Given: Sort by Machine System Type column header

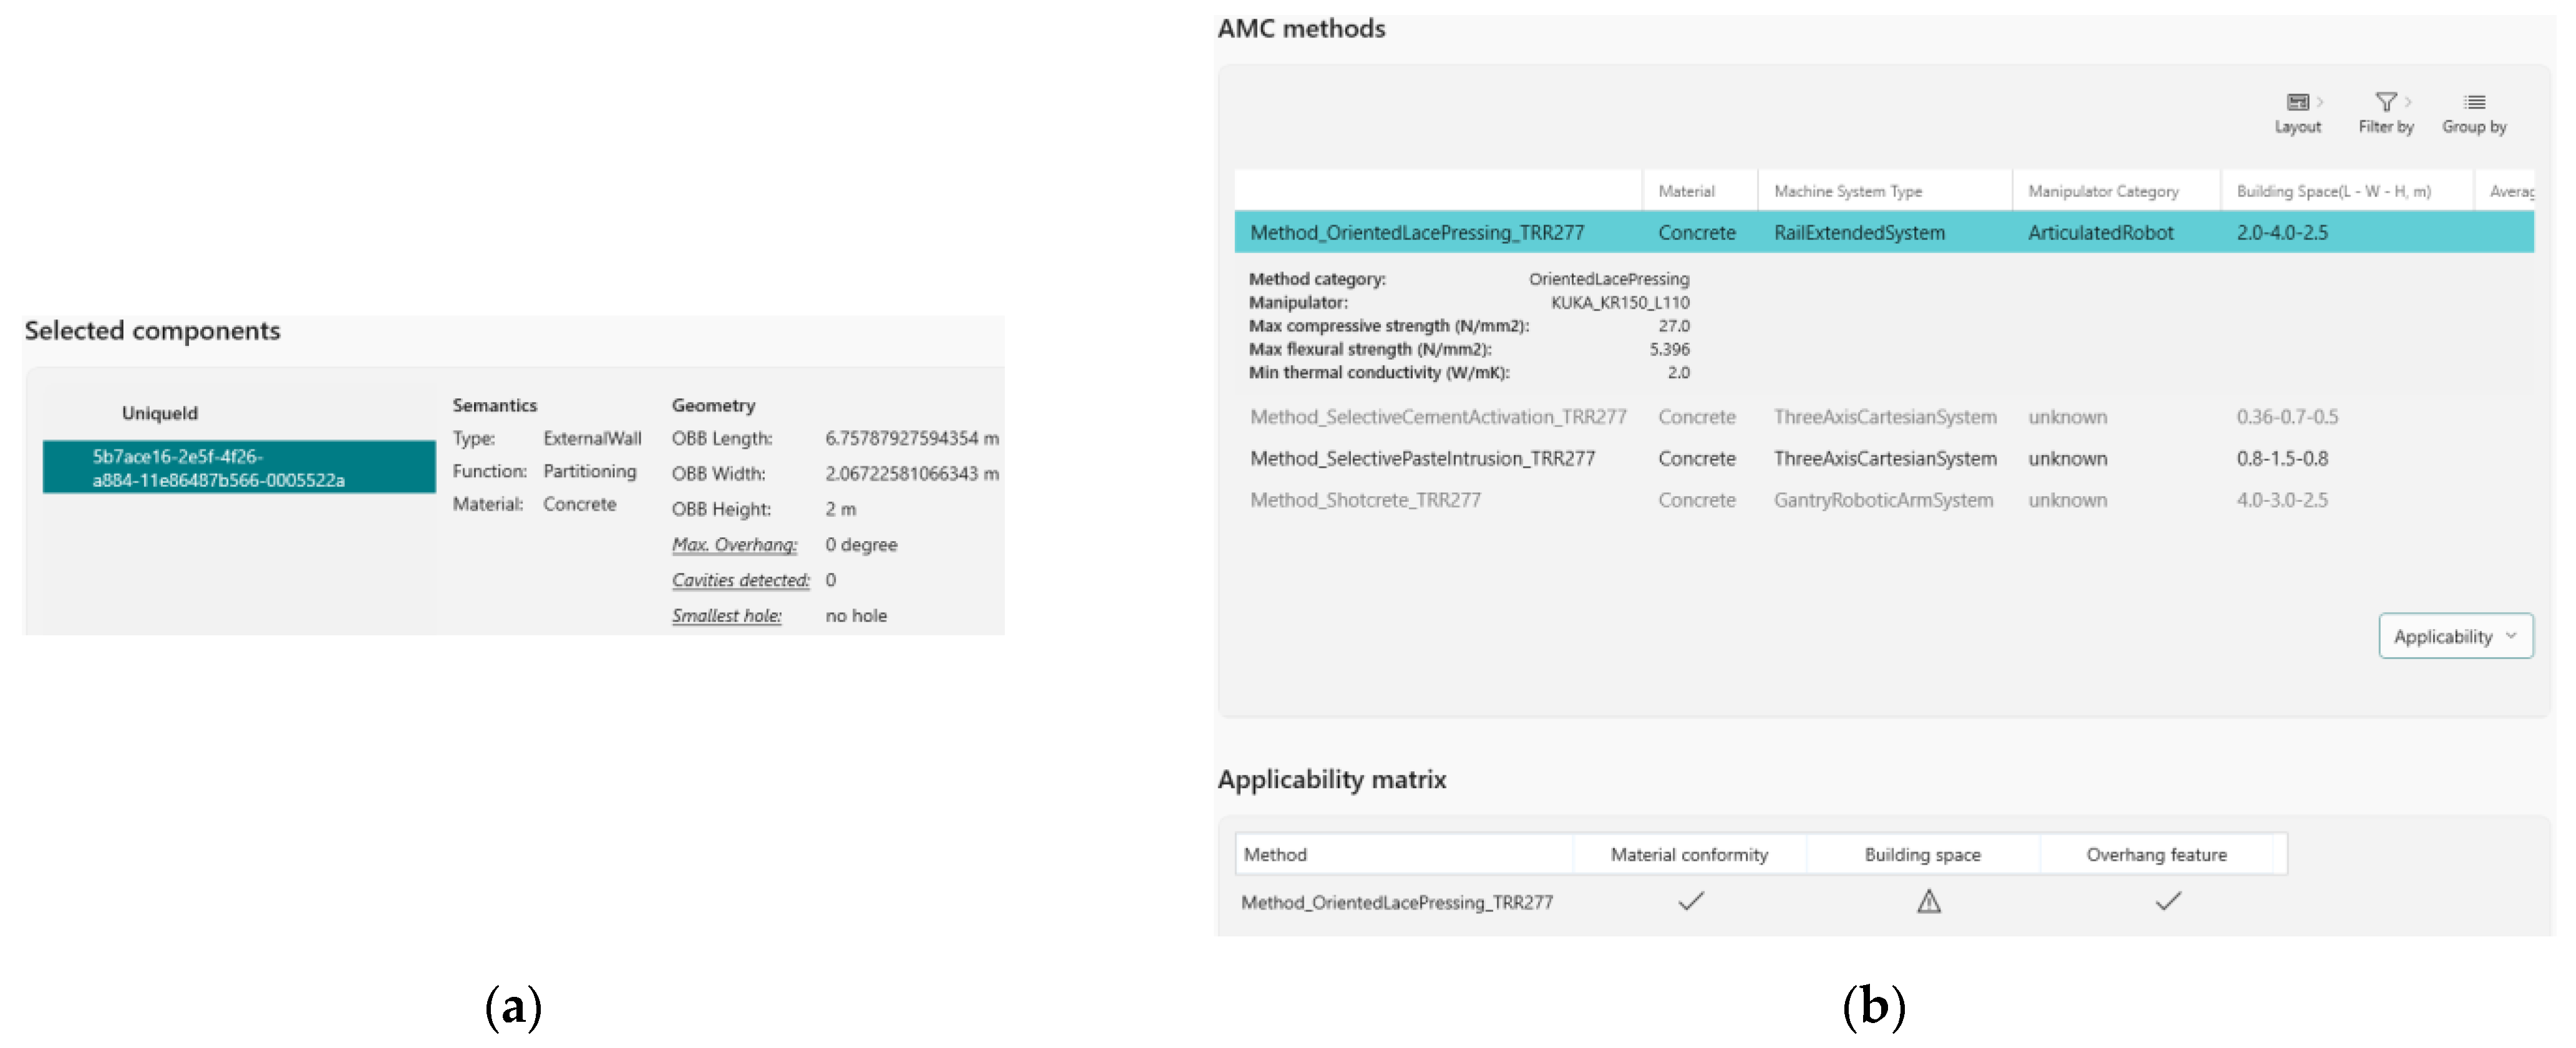Looking at the screenshot, I should coord(1847,191).
